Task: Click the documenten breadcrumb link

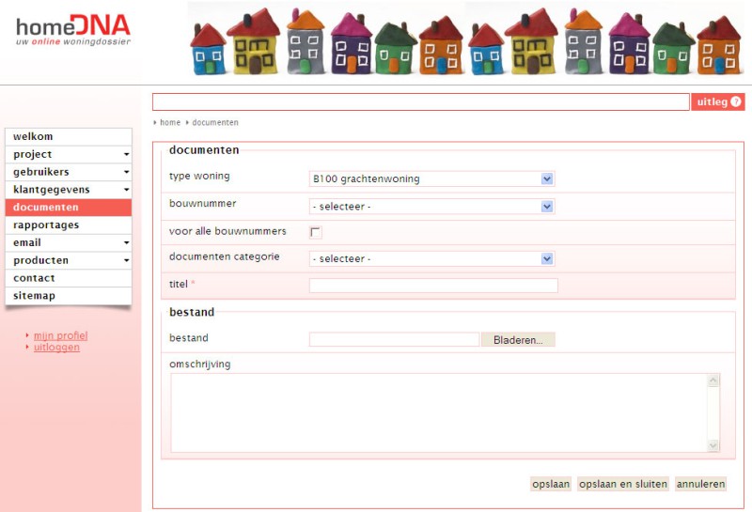Action: 215,123
